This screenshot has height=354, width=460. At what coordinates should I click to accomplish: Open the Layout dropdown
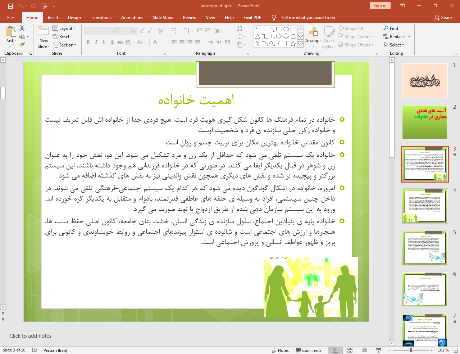(x=64, y=28)
